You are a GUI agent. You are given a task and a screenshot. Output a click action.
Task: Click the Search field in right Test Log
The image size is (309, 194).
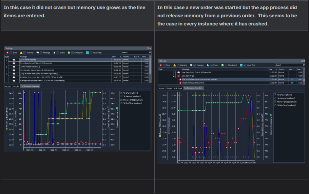click(x=288, y=65)
